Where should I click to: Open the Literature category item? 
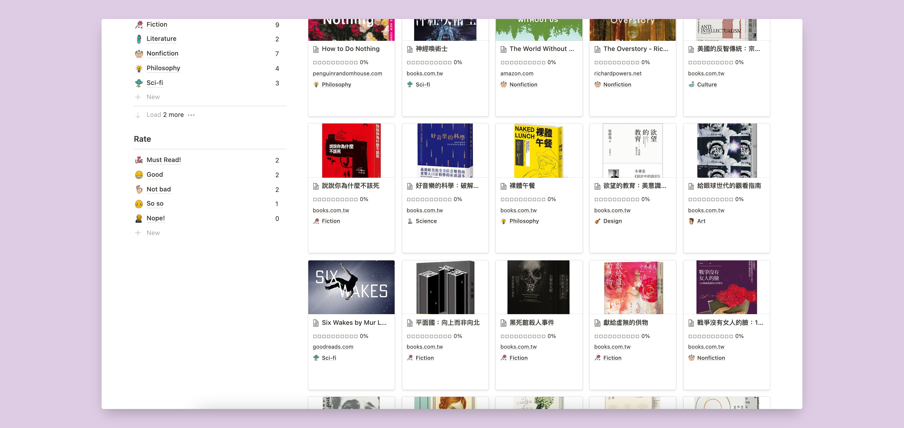click(x=161, y=39)
